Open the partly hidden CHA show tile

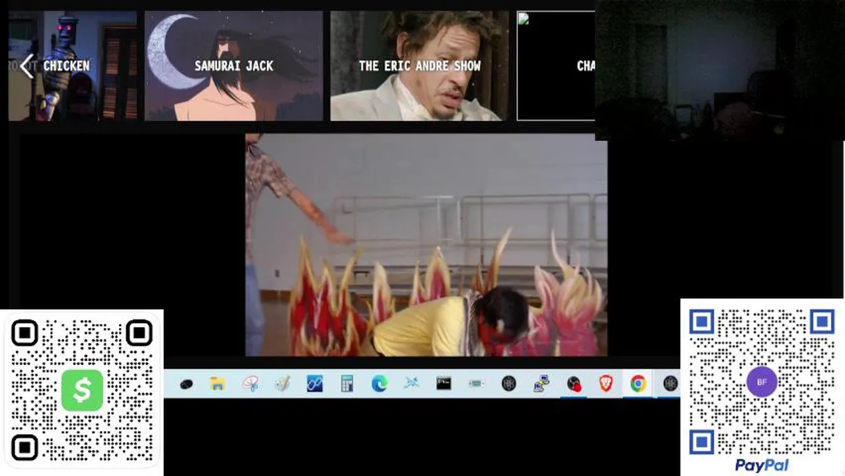pyautogui.click(x=556, y=65)
